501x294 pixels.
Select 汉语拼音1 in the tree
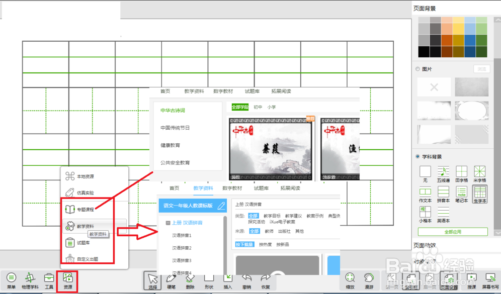tap(182, 235)
